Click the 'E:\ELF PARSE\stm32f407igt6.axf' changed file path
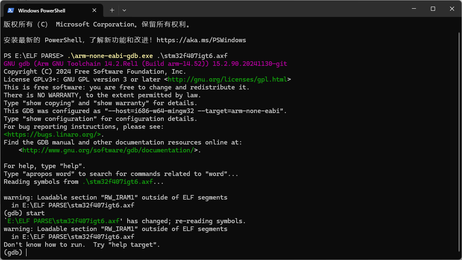Screen dimensions: 462x260 pos(63,221)
